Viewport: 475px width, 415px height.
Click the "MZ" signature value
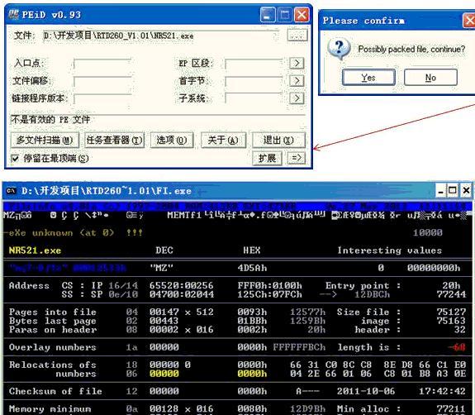(x=161, y=268)
